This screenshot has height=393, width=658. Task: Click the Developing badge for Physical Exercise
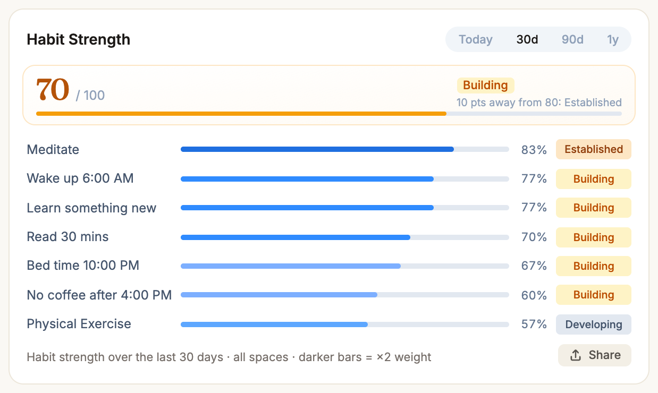point(593,324)
